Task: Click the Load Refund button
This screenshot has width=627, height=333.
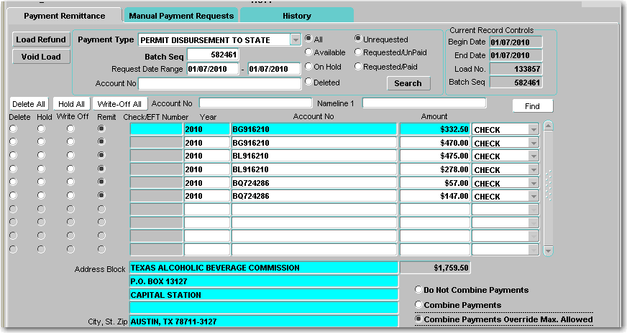Action: [41, 39]
